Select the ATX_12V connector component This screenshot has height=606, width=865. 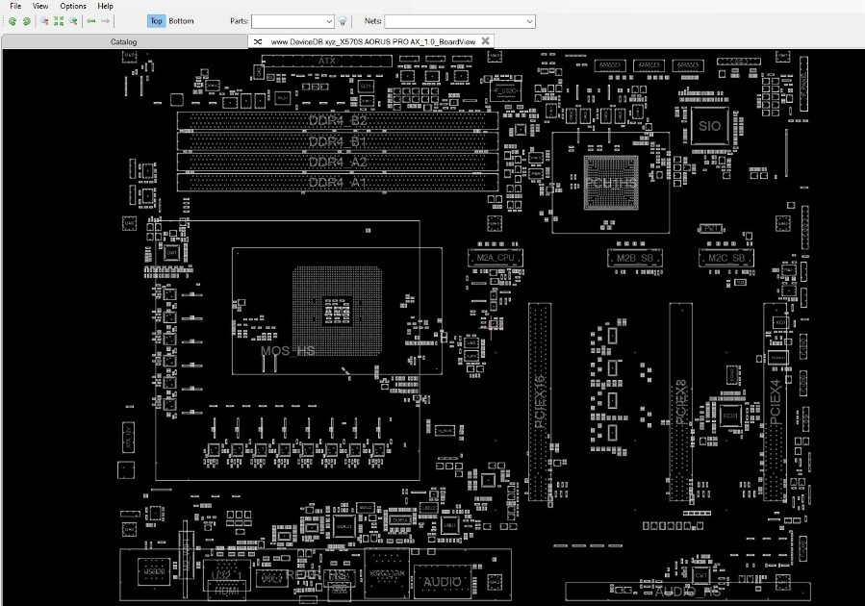127,438
